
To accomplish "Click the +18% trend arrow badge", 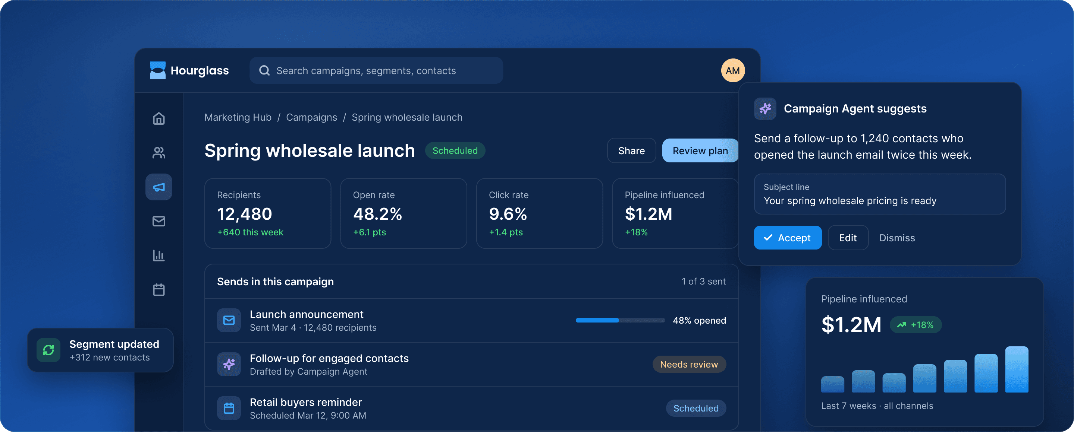I will click(x=916, y=325).
